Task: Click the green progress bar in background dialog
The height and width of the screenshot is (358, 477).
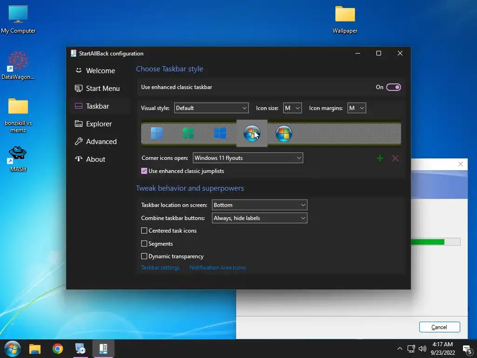Action: click(x=428, y=242)
